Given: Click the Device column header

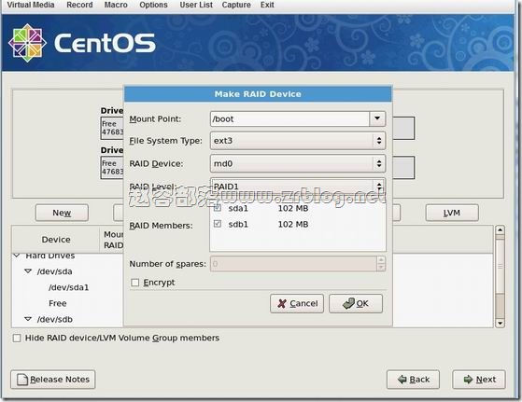Looking at the screenshot, I should (x=56, y=240).
